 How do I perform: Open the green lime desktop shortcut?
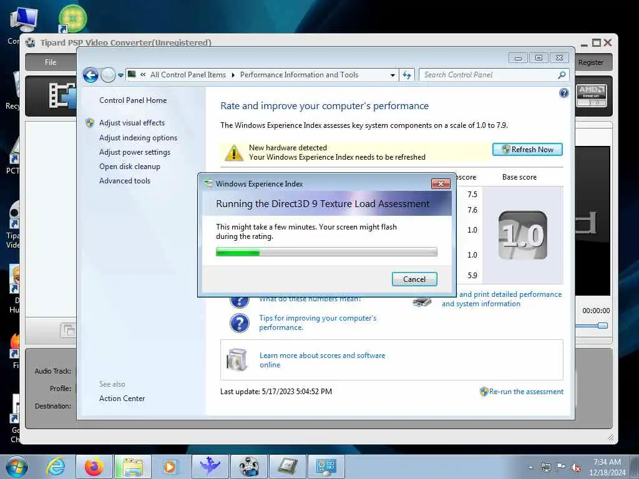tap(72, 19)
